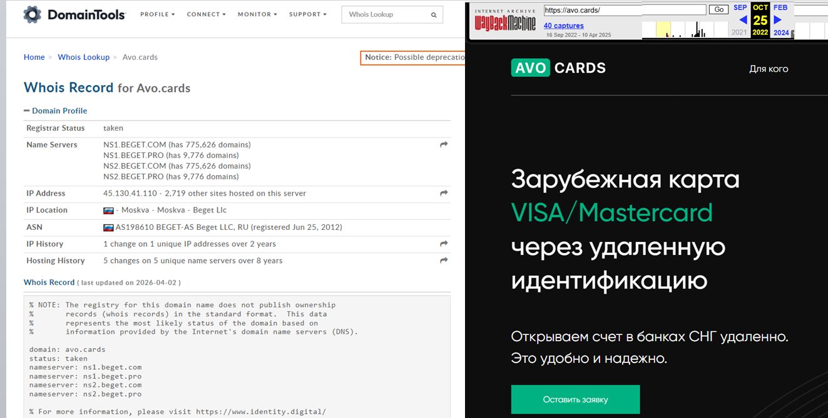Screen dimensions: 828x418
Task: Click share arrow in Name Servers row
Action: tap(444, 144)
